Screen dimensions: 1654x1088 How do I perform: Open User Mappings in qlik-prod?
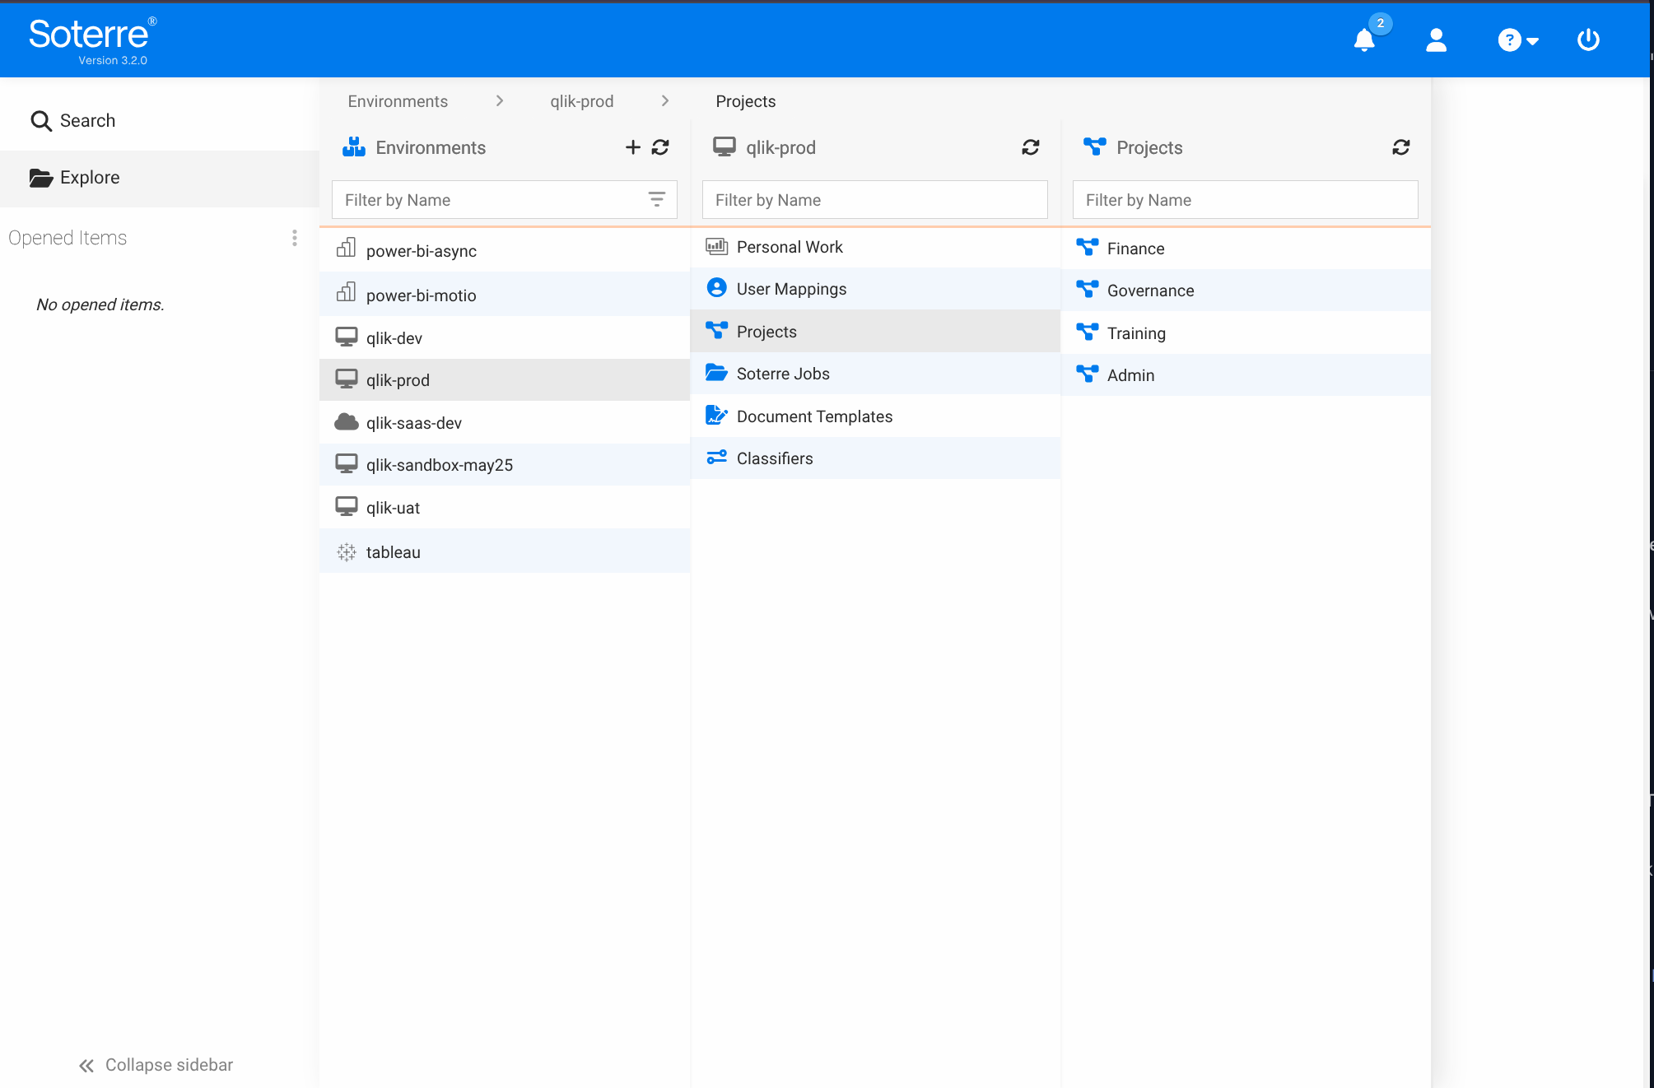(790, 289)
